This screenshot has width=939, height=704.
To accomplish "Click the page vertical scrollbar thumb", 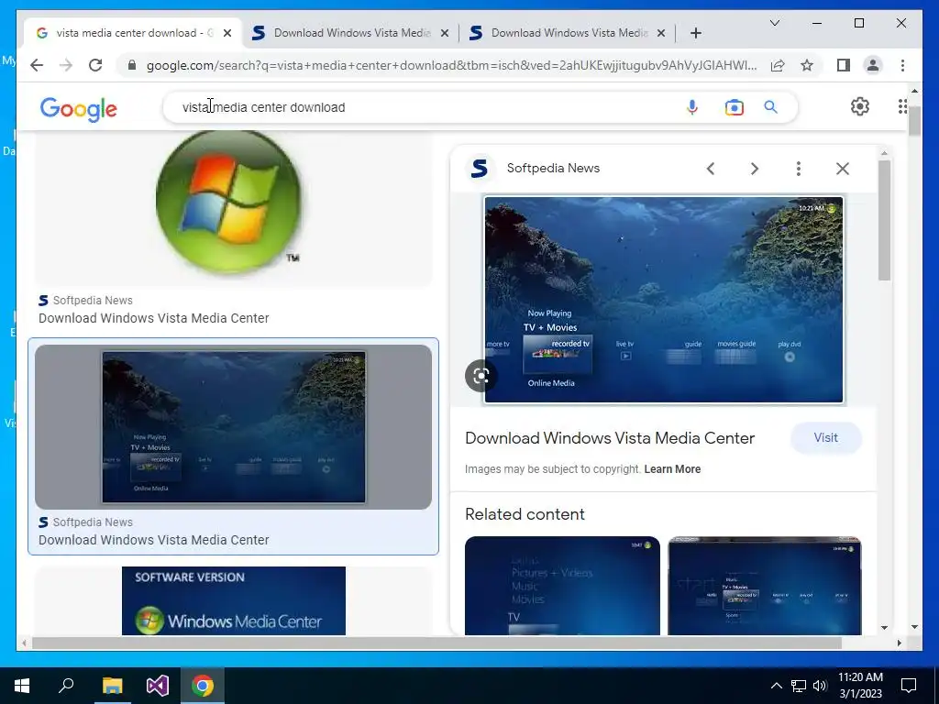I will tap(914, 120).
